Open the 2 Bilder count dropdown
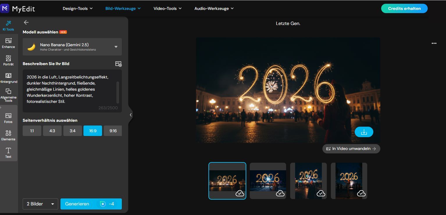The width and height of the screenshot is (446, 215). point(40,204)
